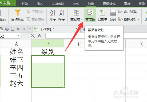Open the name box dropdown arrow

pyautogui.click(x=18, y=36)
